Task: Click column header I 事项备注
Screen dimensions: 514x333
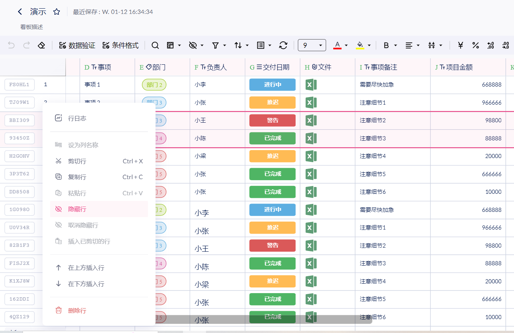Action: click(393, 67)
